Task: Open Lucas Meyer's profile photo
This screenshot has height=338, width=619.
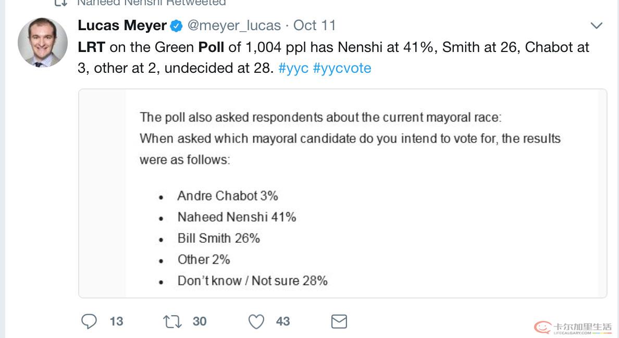Action: click(x=42, y=42)
